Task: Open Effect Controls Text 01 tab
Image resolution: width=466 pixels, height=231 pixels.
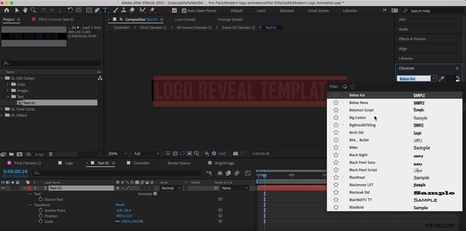Action: pos(56,19)
